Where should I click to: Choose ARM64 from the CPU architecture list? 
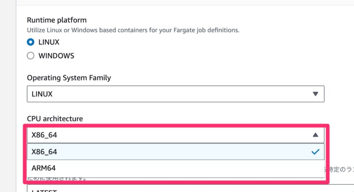tap(176, 168)
